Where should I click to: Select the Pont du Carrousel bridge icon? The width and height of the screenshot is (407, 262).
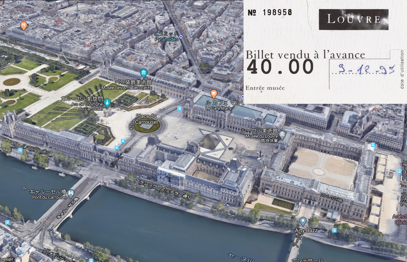pos(71,194)
